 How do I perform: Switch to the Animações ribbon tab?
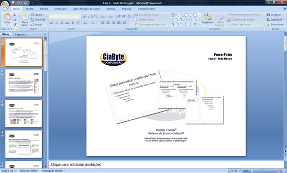coord(60,9)
